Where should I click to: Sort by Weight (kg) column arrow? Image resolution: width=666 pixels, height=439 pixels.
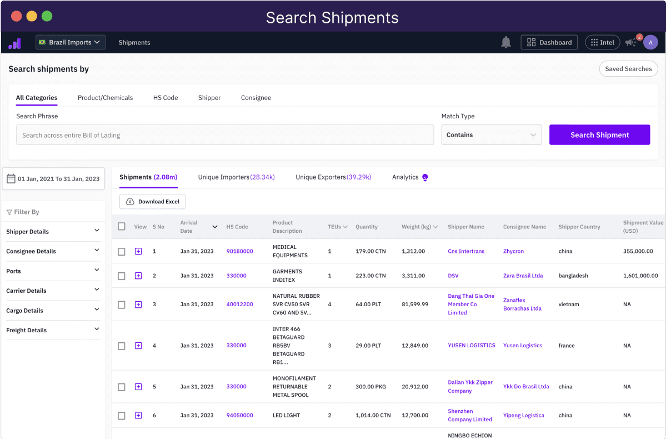pyautogui.click(x=435, y=227)
